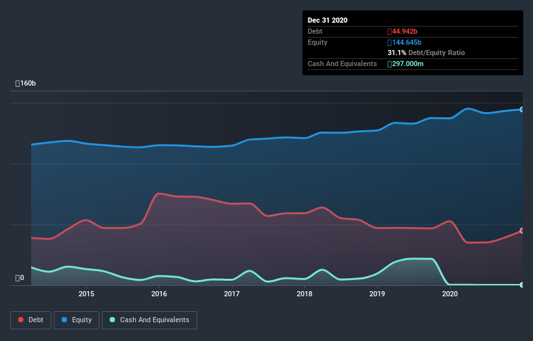Click the 2019 x-axis label
Screen dimensions: 533x341
(377, 294)
